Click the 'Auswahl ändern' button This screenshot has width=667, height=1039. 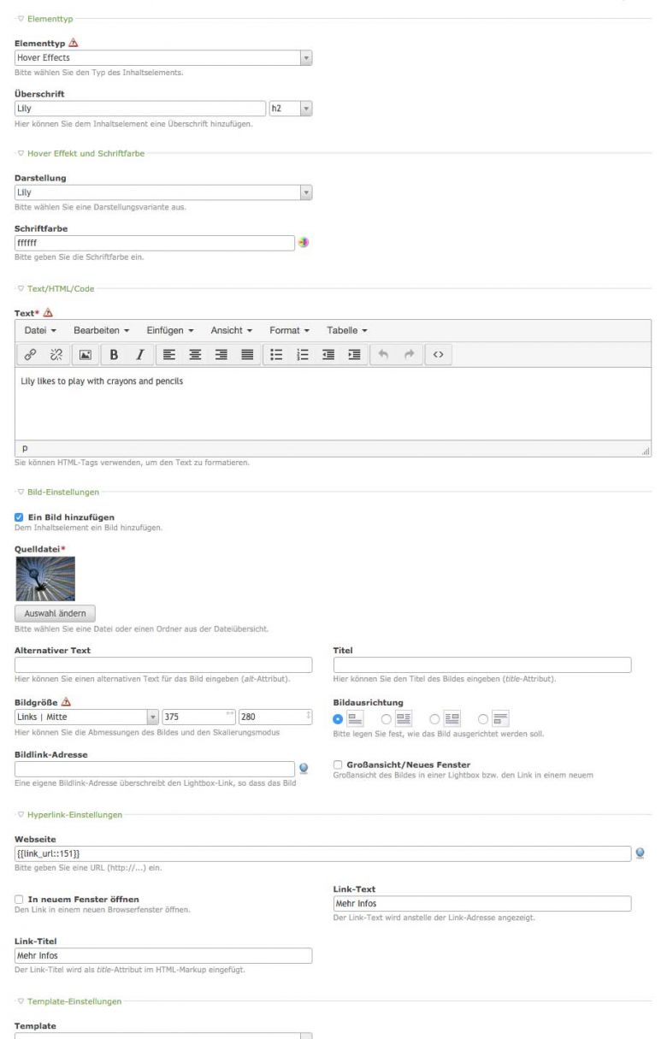point(55,613)
